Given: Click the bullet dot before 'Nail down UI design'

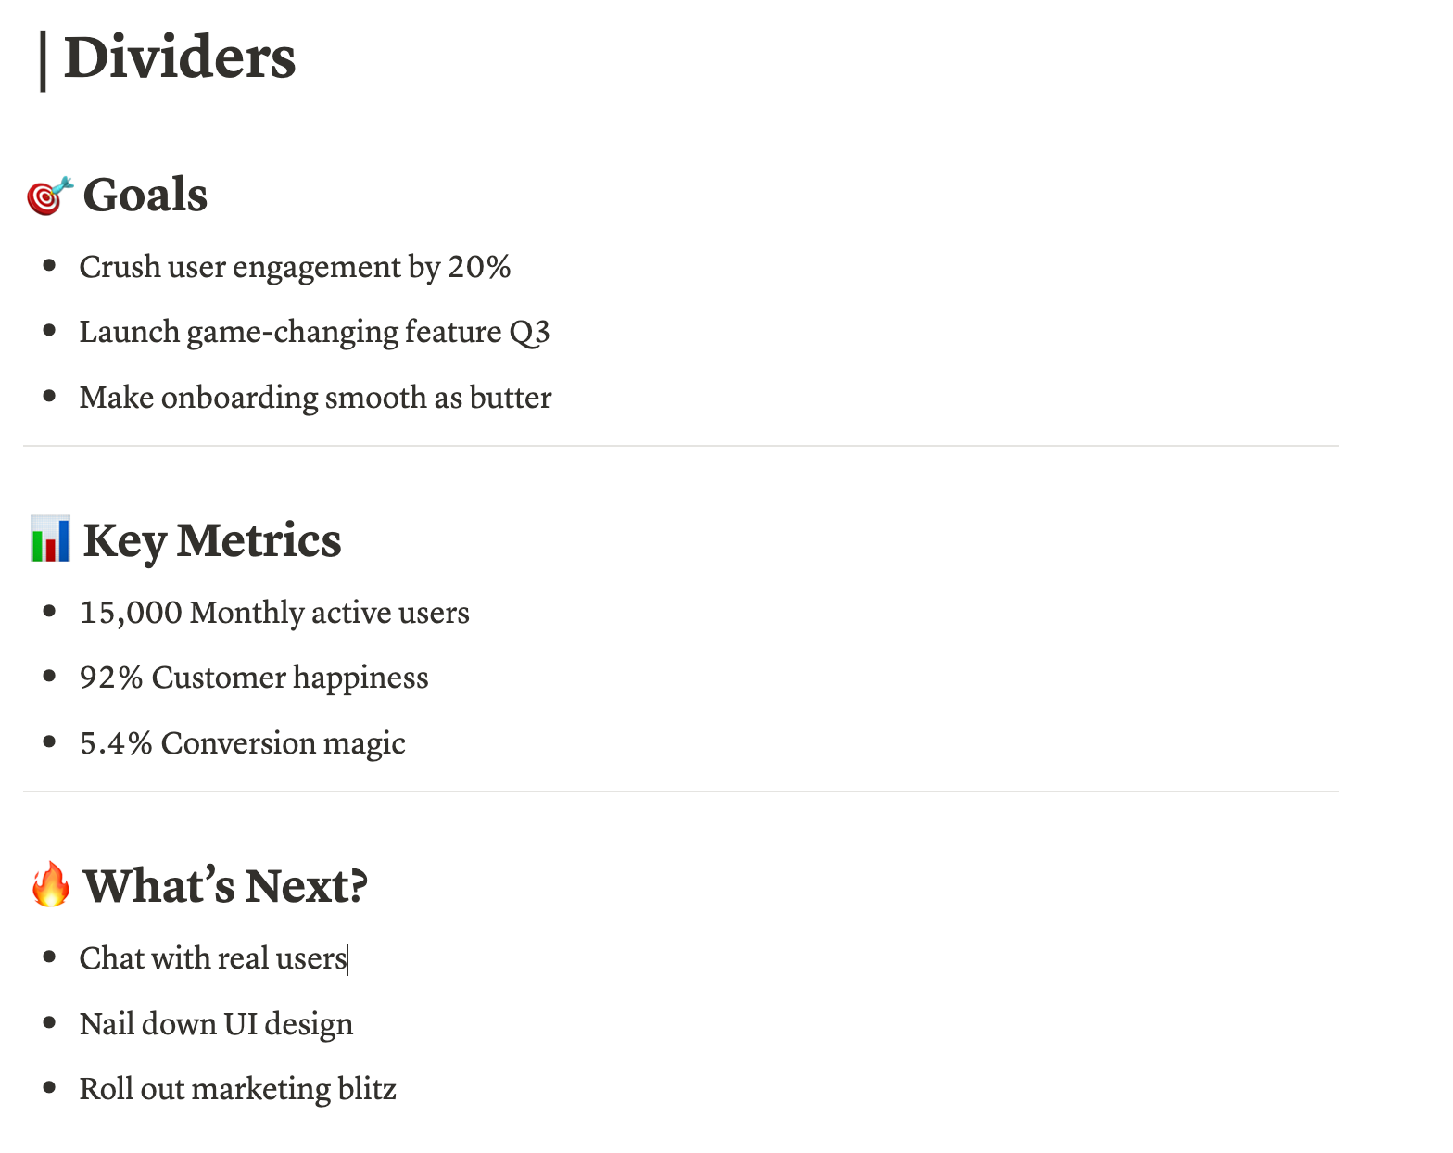Looking at the screenshot, I should pyautogui.click(x=50, y=1022).
